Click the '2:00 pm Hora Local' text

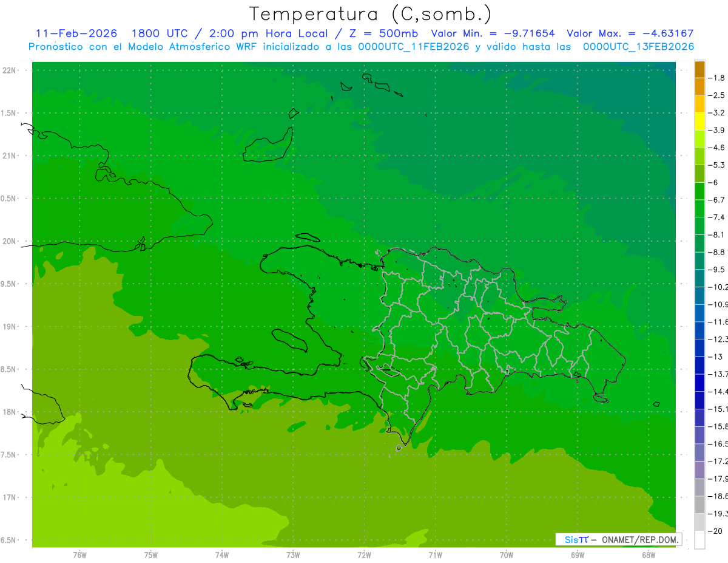(x=268, y=33)
